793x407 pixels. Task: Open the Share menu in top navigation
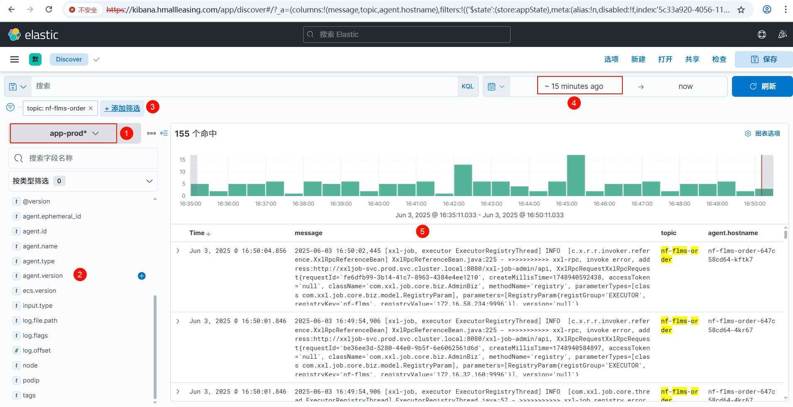(692, 59)
